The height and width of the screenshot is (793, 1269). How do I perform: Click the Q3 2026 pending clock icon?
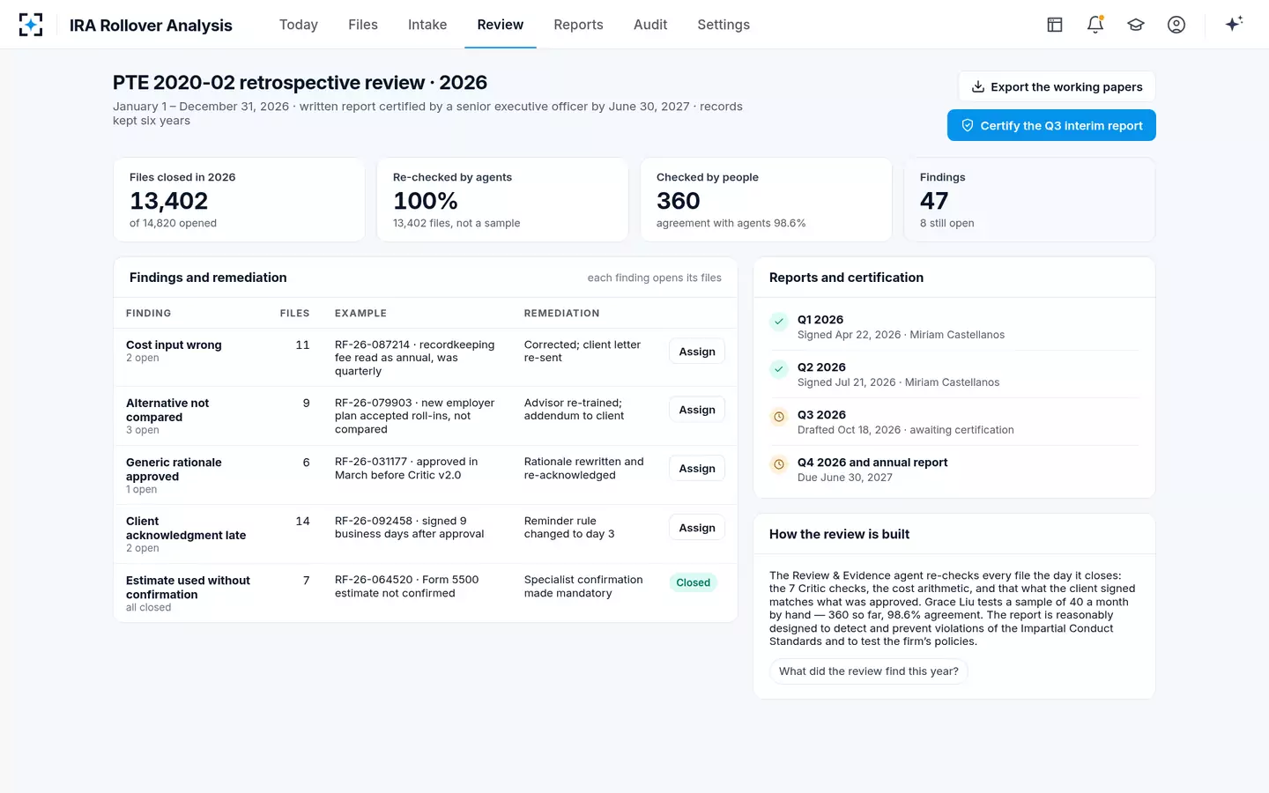pos(779,417)
